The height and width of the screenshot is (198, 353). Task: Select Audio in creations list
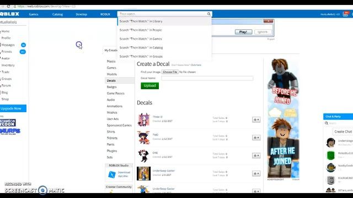click(x=111, y=100)
